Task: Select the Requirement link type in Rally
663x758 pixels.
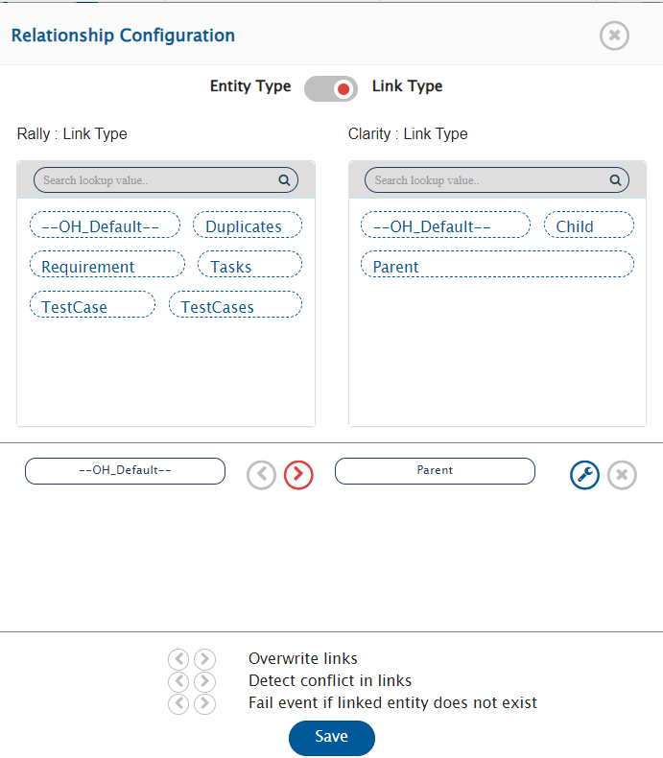Action: 107,266
